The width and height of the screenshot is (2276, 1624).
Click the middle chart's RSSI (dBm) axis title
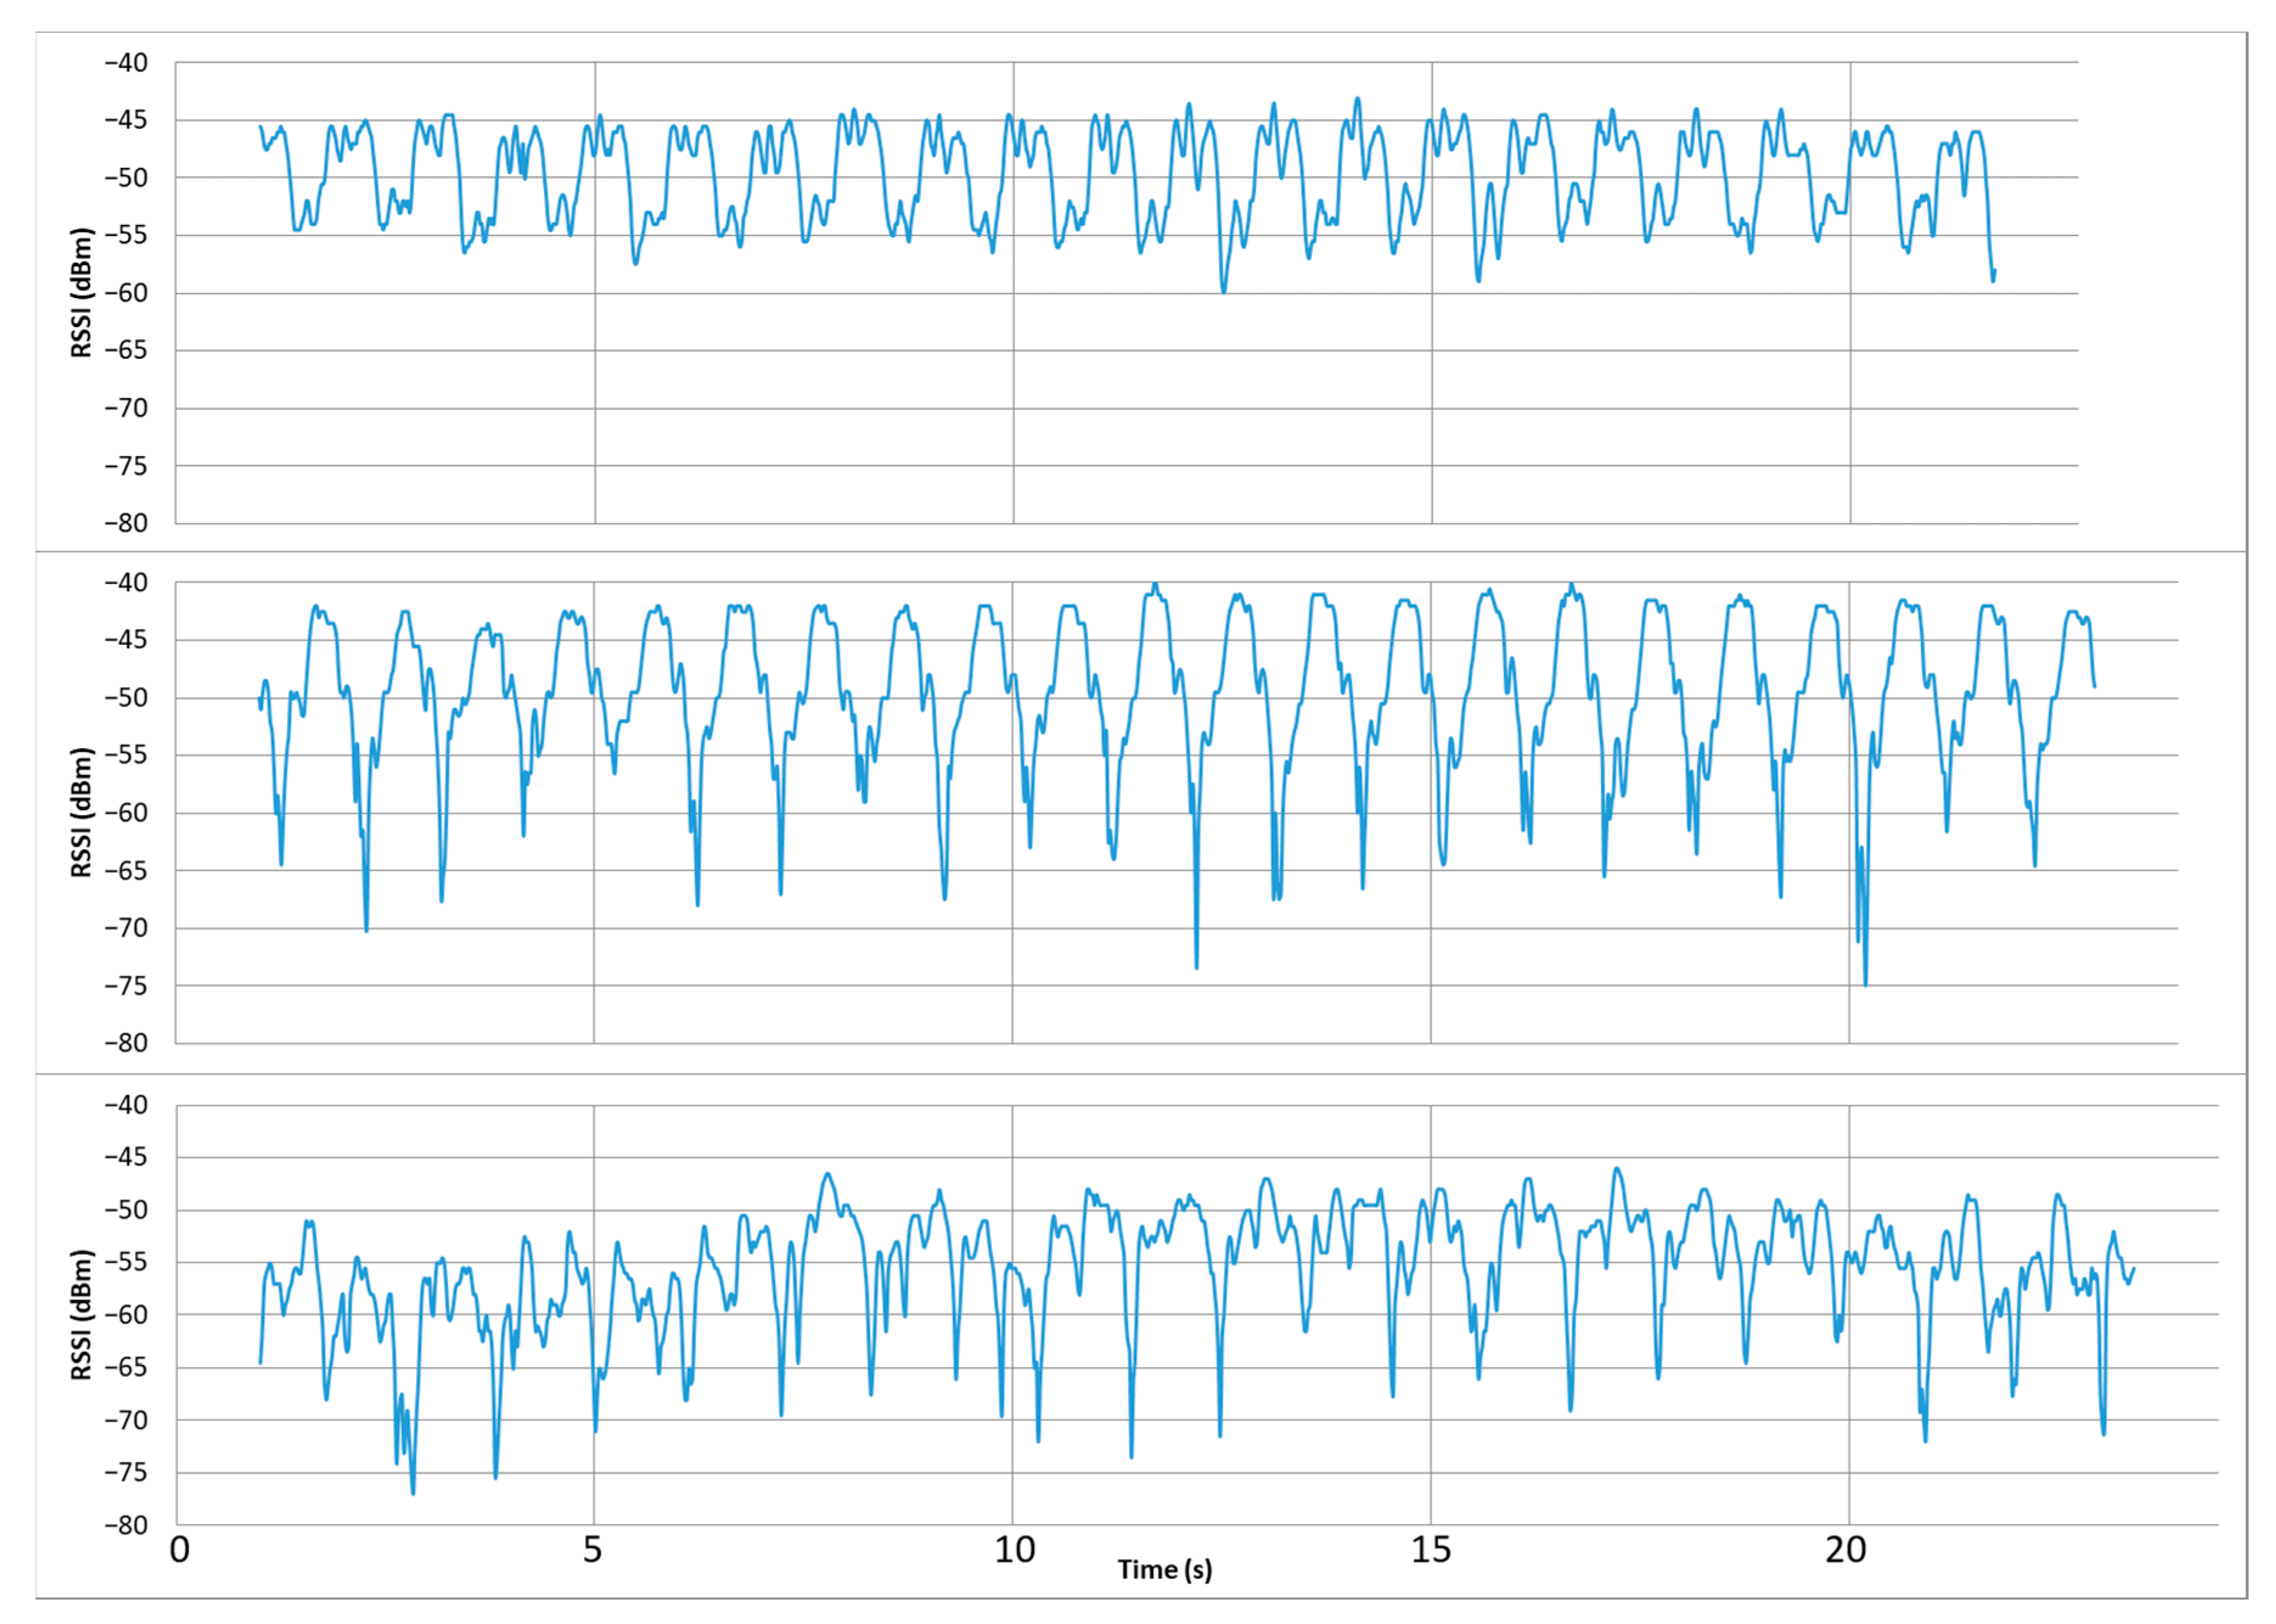pyautogui.click(x=82, y=812)
